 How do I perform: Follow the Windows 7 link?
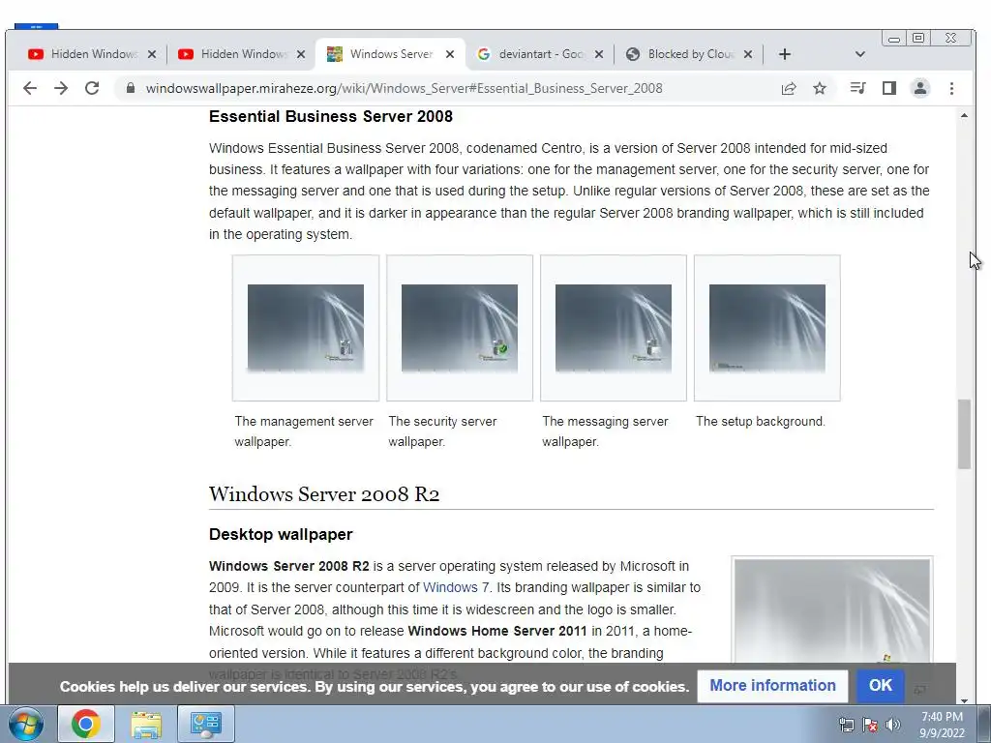pyautogui.click(x=456, y=587)
